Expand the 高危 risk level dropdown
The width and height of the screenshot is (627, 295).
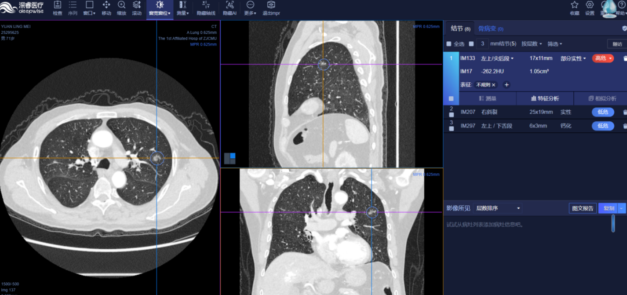(603, 58)
